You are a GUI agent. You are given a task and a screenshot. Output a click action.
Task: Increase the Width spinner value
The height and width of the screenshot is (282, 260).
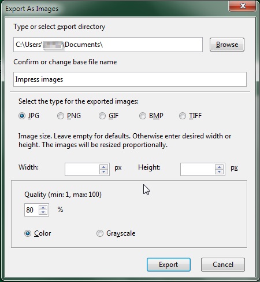(104, 167)
